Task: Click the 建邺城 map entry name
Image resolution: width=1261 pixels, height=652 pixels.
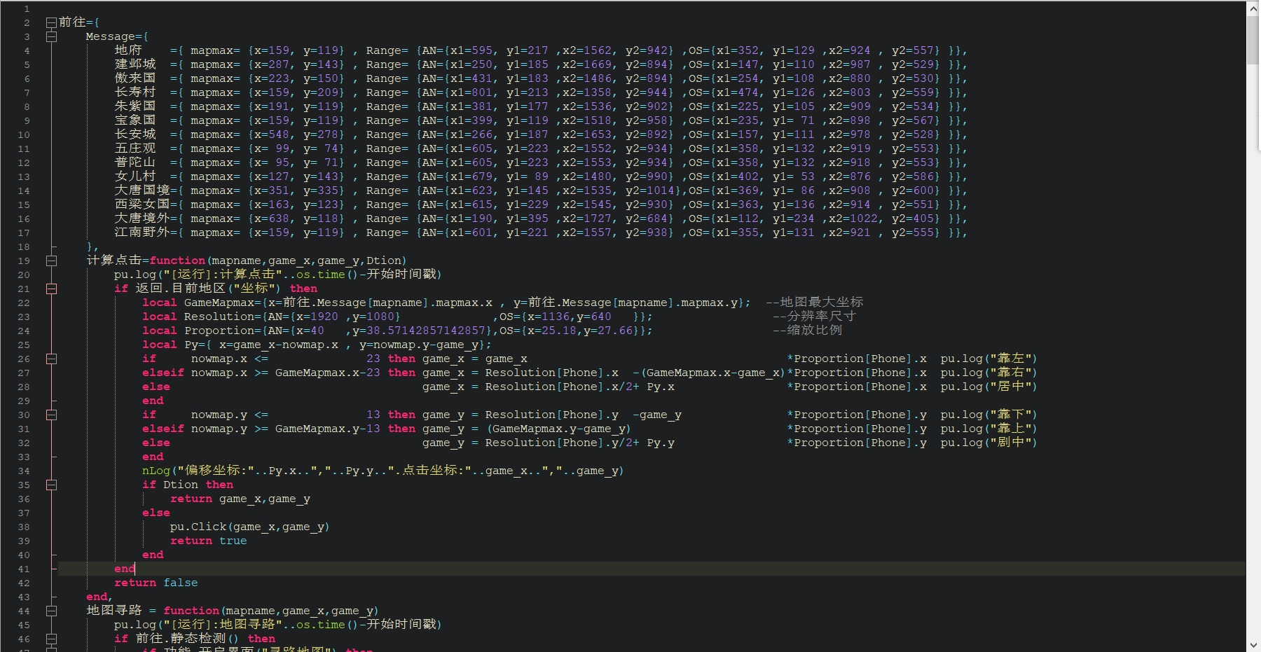Action: (135, 64)
